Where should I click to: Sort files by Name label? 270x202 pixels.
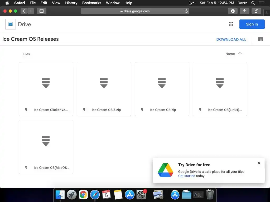pyautogui.click(x=230, y=54)
